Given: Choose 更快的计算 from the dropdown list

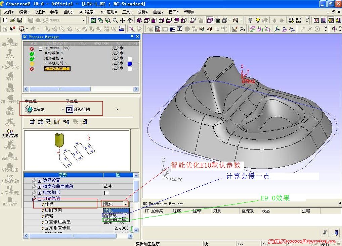Looking at the screenshot, I should (x=115, y=220).
